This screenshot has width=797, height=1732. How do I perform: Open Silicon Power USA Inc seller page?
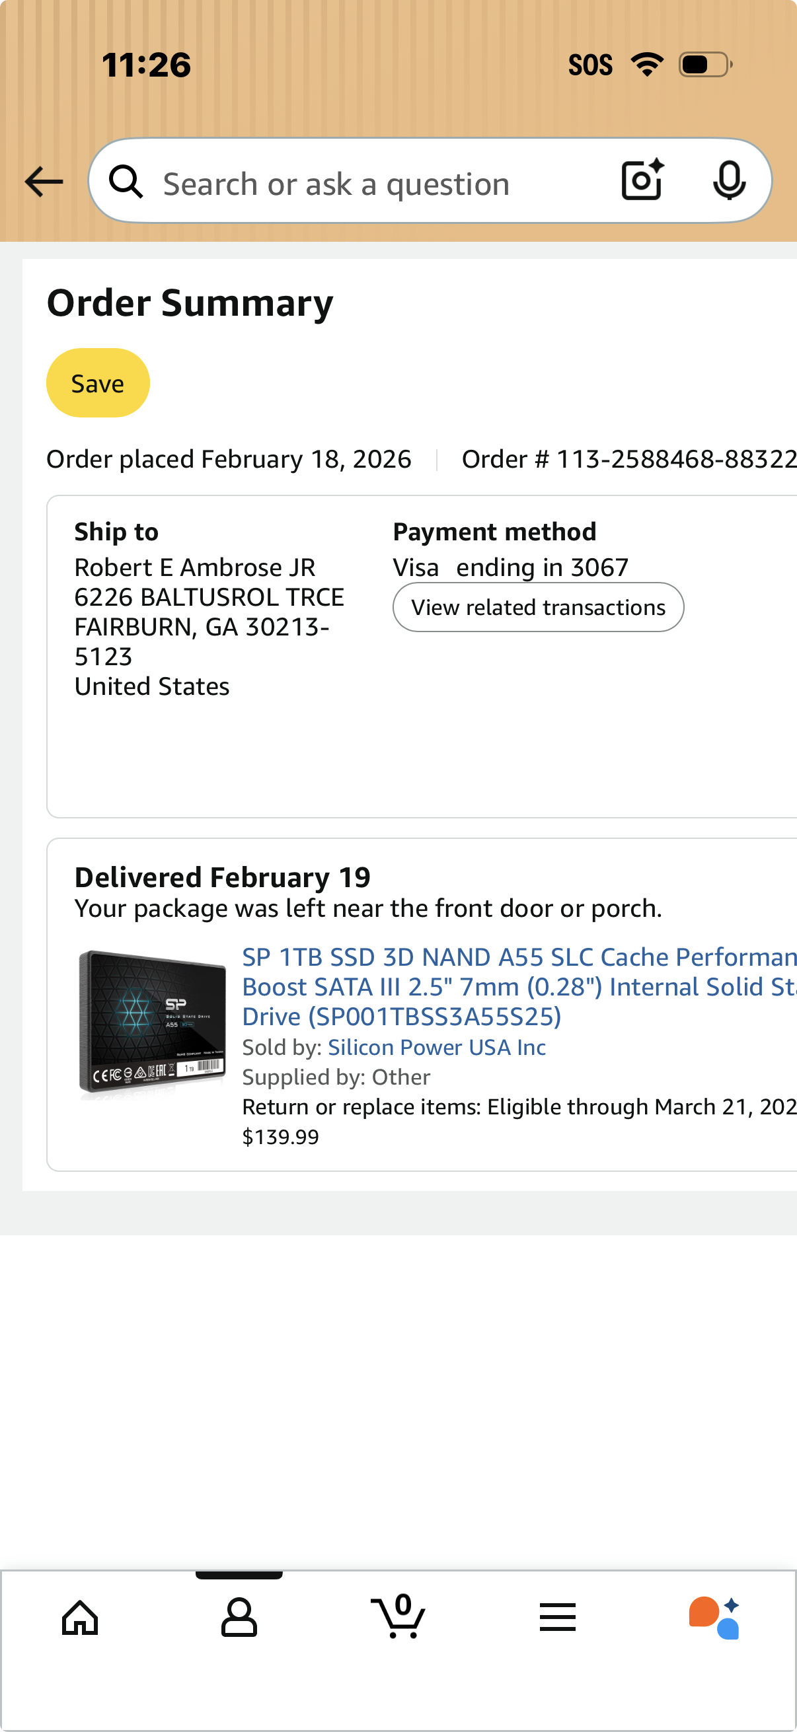437,1047
